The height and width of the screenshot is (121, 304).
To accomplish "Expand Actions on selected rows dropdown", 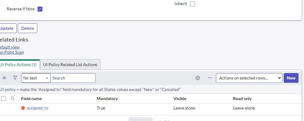I will click(249, 78).
